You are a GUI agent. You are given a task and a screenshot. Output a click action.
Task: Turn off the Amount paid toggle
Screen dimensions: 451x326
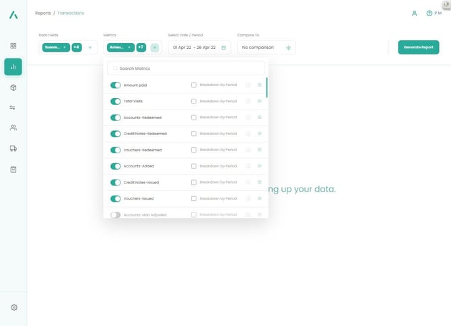coord(116,85)
